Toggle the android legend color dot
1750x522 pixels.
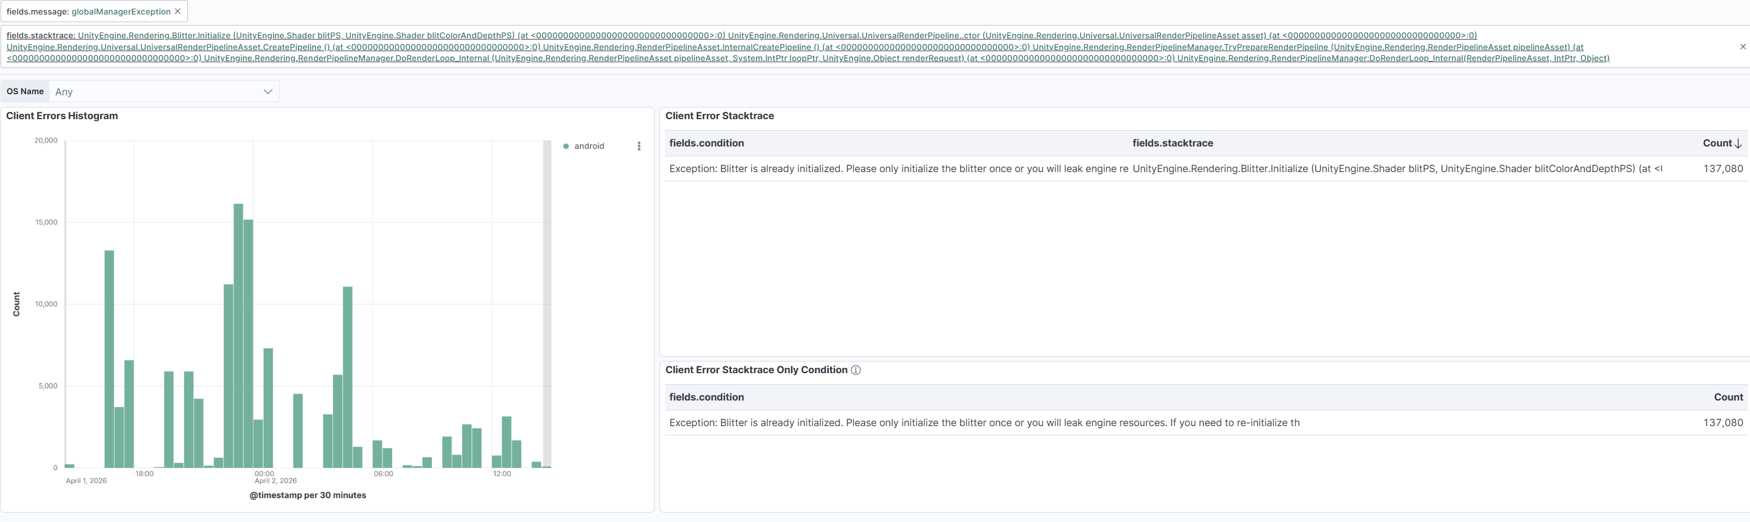pyautogui.click(x=566, y=146)
